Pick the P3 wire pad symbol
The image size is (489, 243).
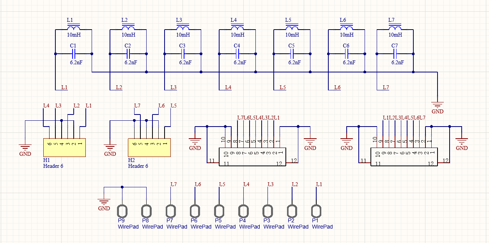(x=268, y=211)
